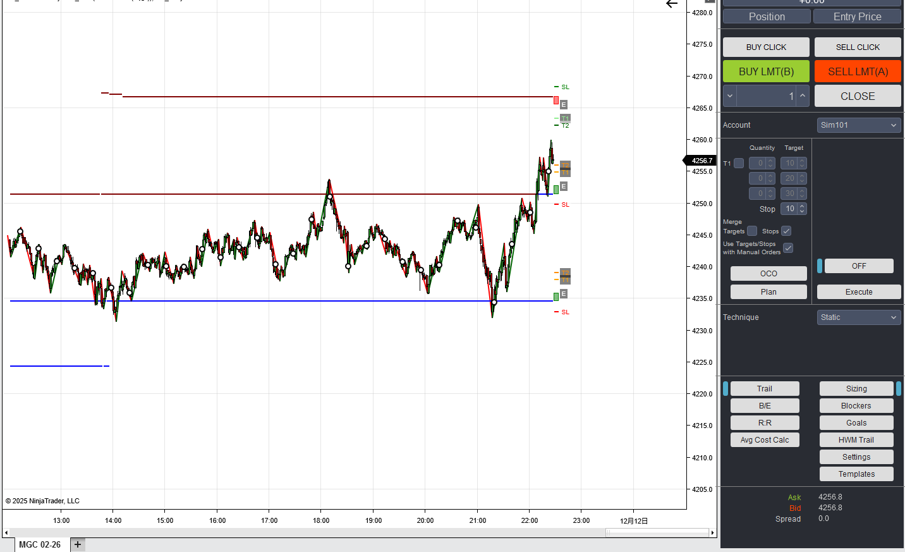Select the MGC 02-26 chart tab
The height and width of the screenshot is (552, 905).
(40, 544)
